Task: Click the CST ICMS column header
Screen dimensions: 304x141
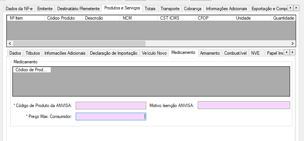Action: pos(176,18)
